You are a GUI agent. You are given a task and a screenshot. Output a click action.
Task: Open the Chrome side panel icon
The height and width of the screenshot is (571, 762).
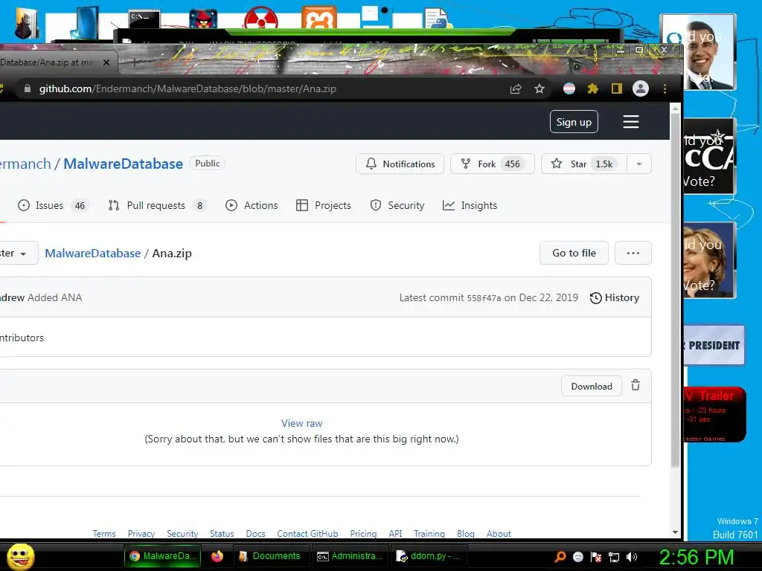617,89
